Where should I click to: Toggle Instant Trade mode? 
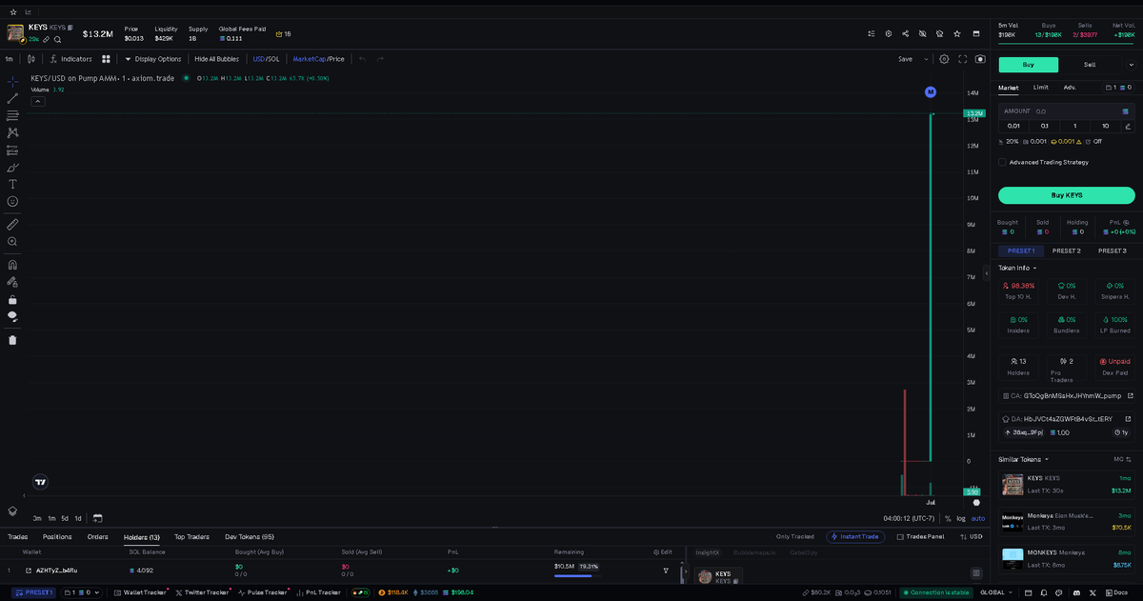click(x=855, y=537)
